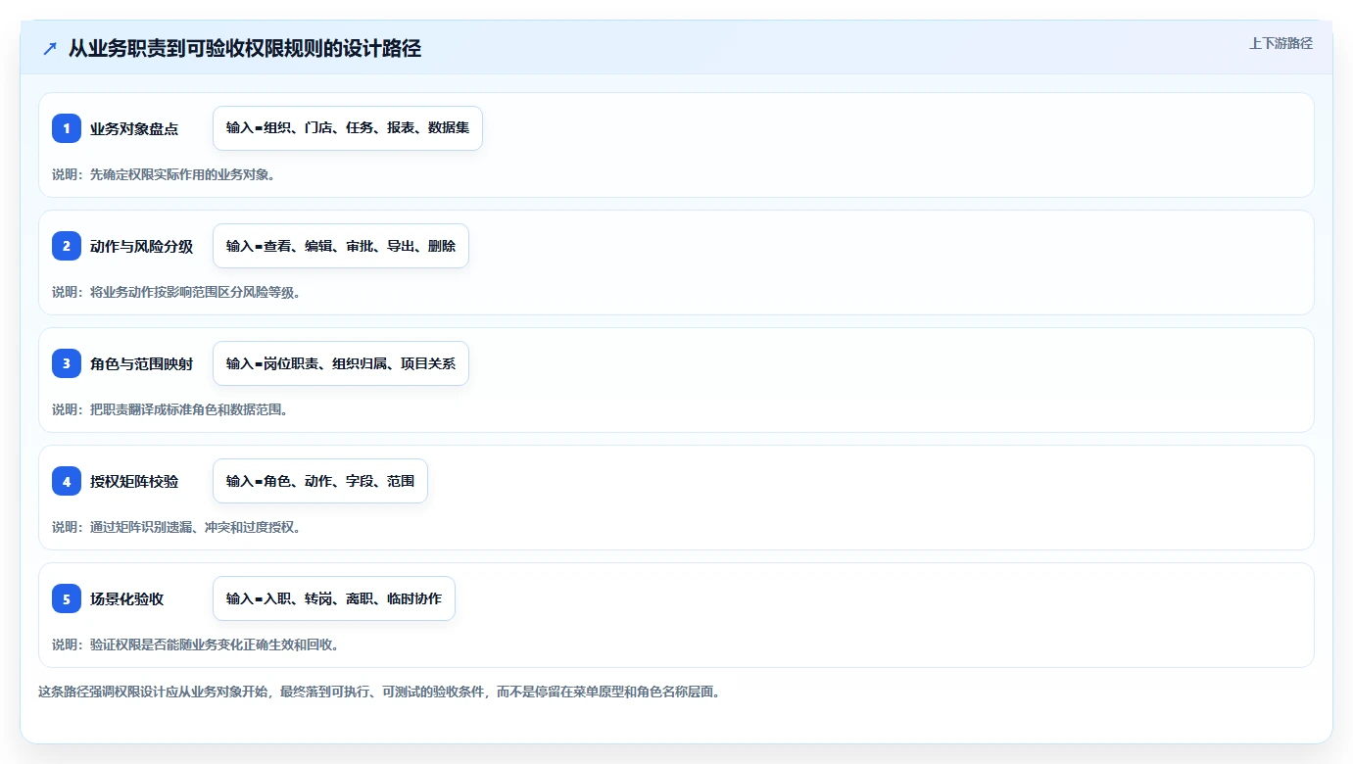The image size is (1353, 764).
Task: Select the 场景化验收 step title
Action: coord(126,598)
